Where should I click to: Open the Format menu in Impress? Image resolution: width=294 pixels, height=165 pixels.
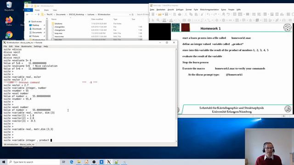(x=189, y=10)
